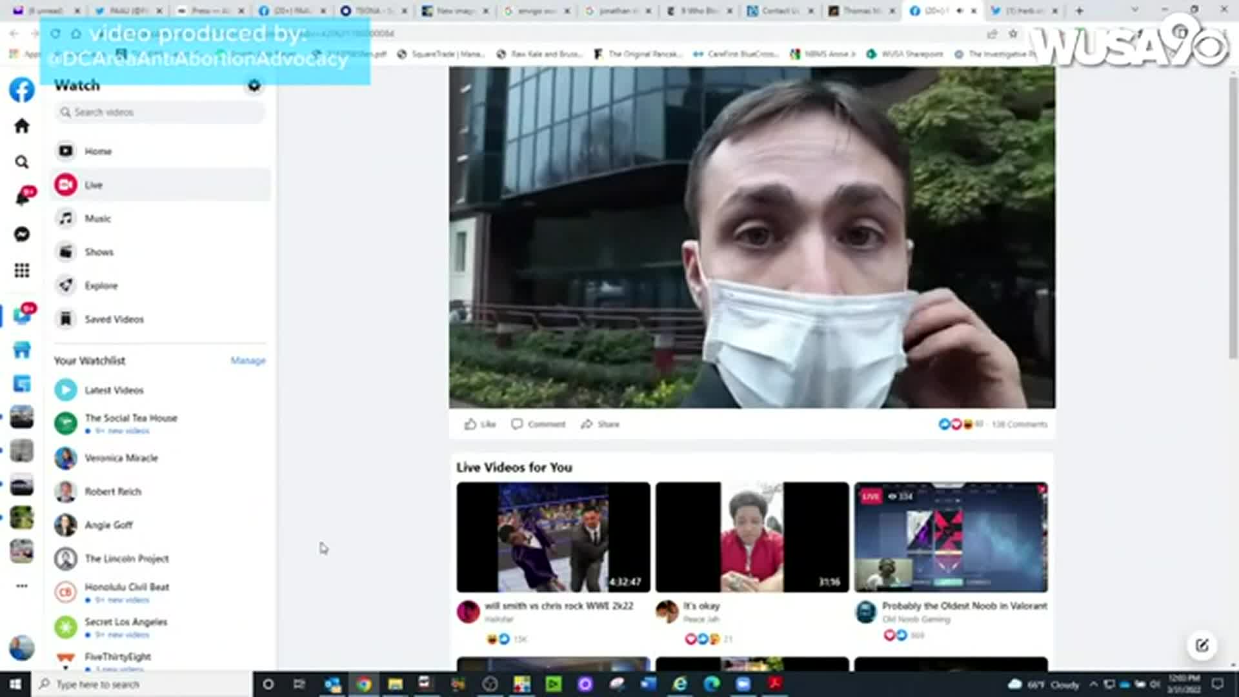The height and width of the screenshot is (697, 1239).
Task: Open the Will Smith vs Chris Rock WWE video thumbnail
Action: 553,537
